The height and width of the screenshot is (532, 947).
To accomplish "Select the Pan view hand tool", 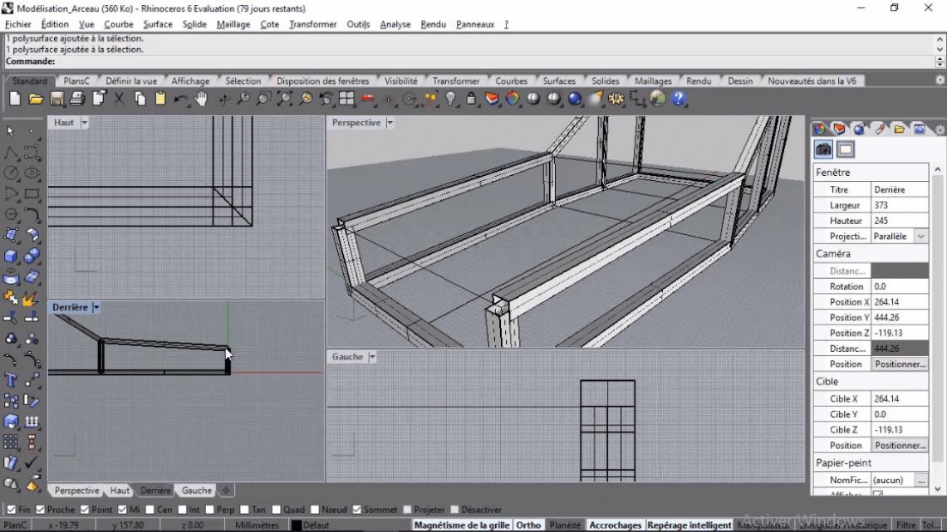I will point(201,99).
